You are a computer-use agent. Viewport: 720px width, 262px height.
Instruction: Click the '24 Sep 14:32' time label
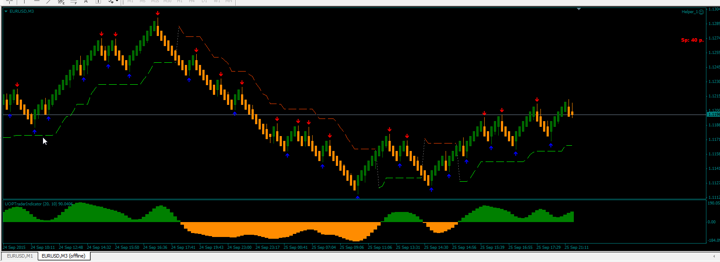[x=99, y=248]
